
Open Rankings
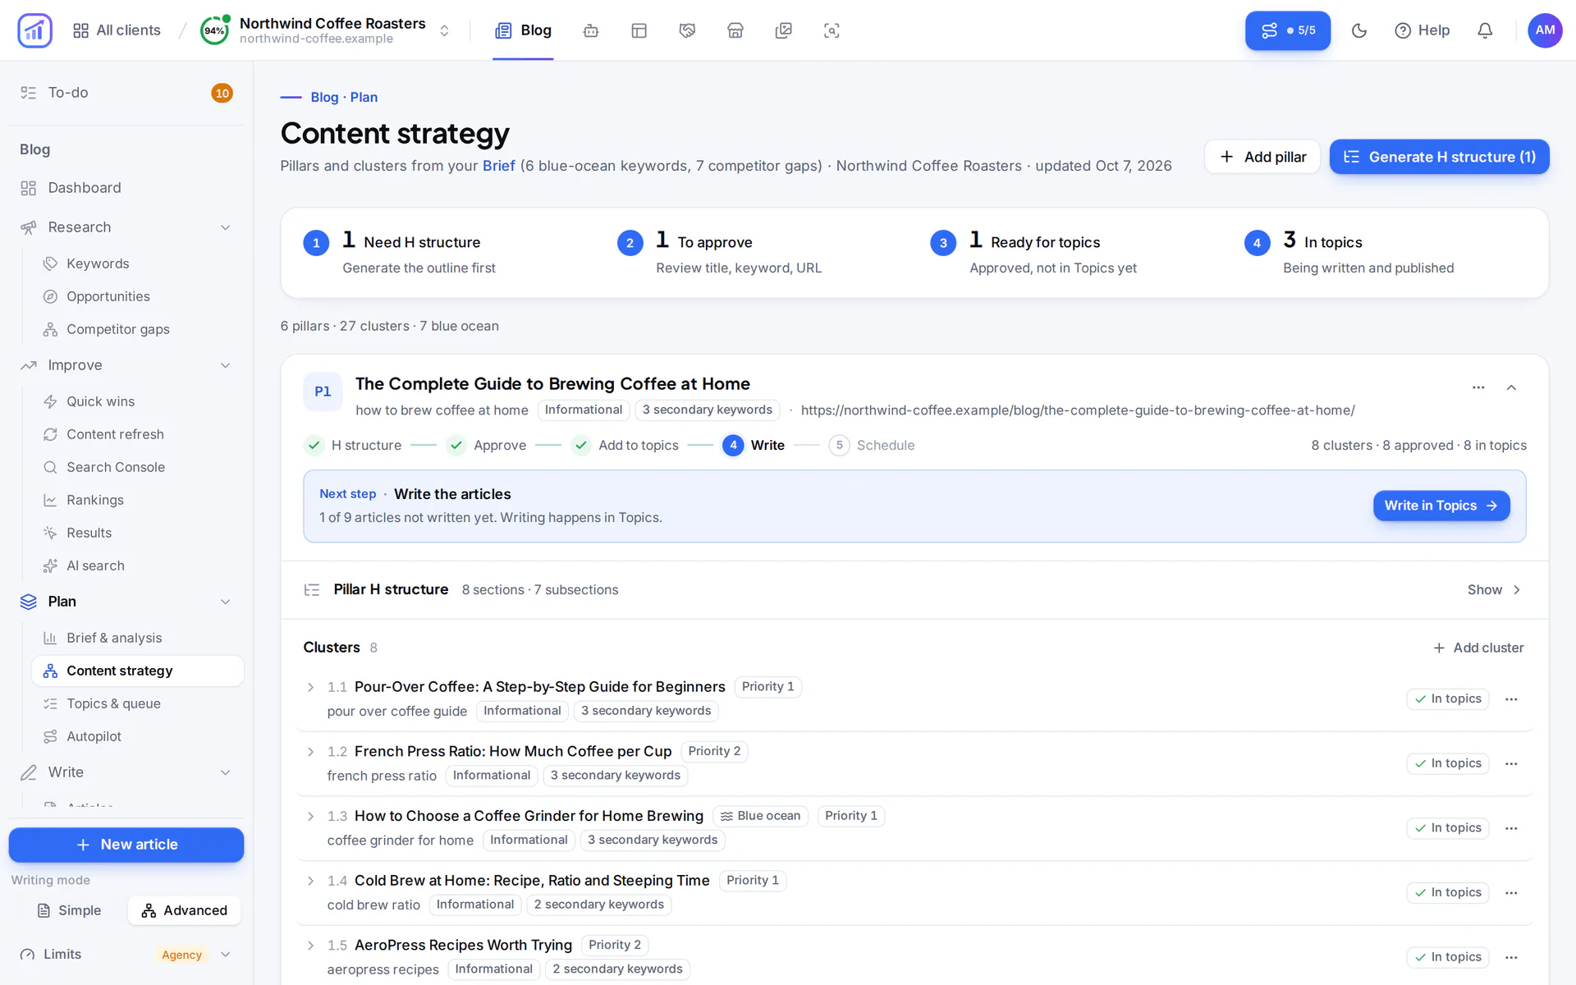tap(137, 500)
